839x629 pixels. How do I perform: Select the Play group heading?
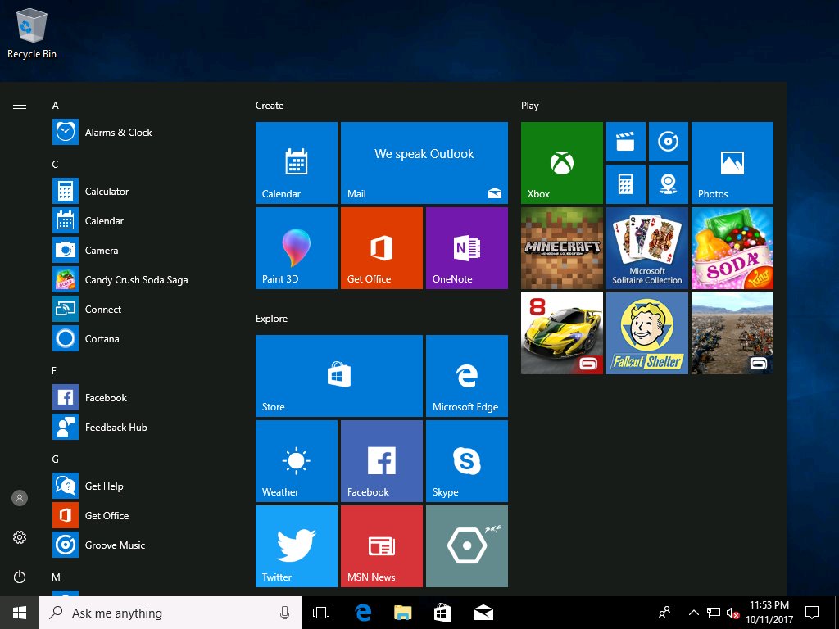tap(530, 106)
